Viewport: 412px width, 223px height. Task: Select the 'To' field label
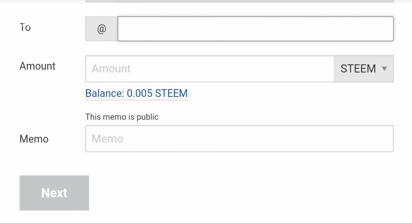[25, 27]
